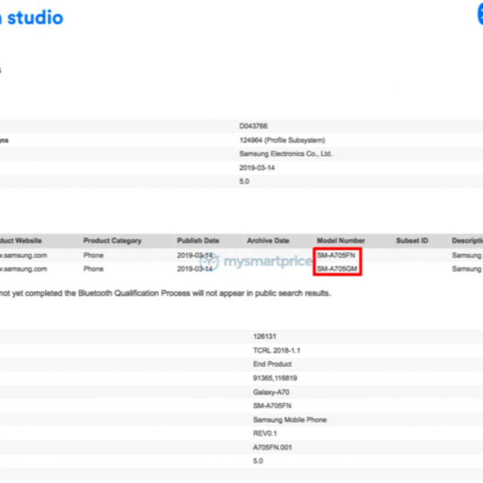Screen dimensions: 483x483
Task: Click the Bluetooth logo icon at top right
Action: pos(479,14)
